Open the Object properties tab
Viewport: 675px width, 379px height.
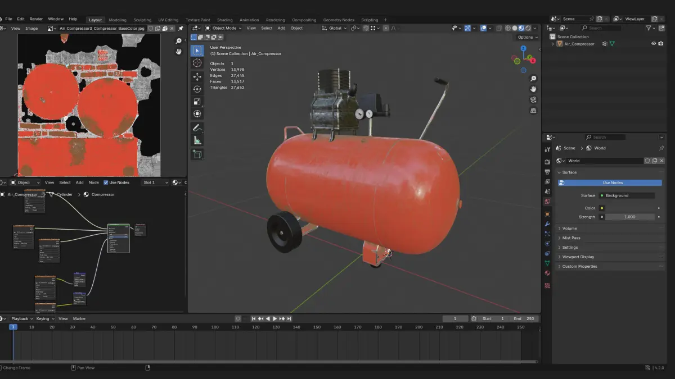[x=547, y=214]
